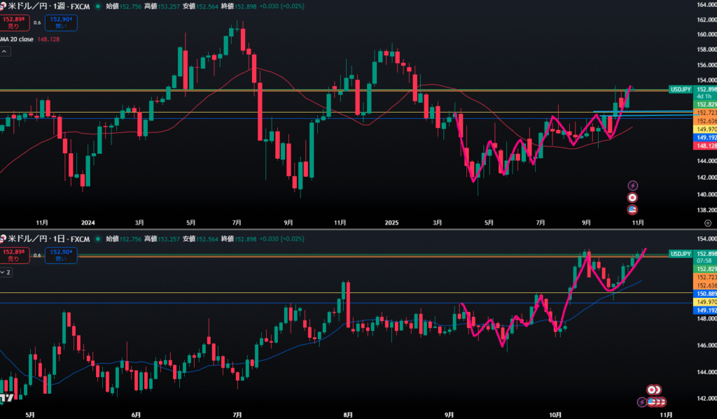
Task: Open the weekly USD/JPY symbol title
Action: [x=50, y=6]
